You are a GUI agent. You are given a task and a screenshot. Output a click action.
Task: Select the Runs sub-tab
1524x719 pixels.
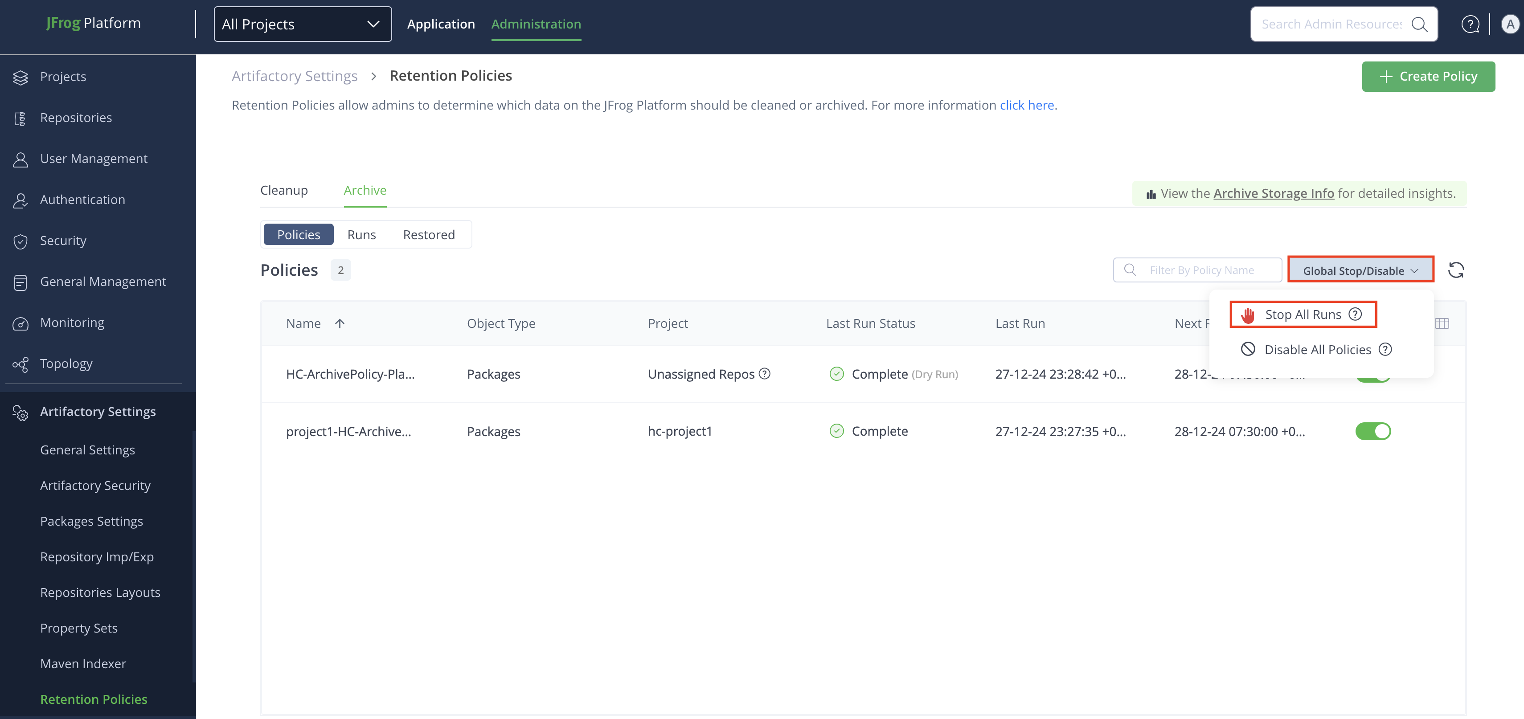pos(361,235)
